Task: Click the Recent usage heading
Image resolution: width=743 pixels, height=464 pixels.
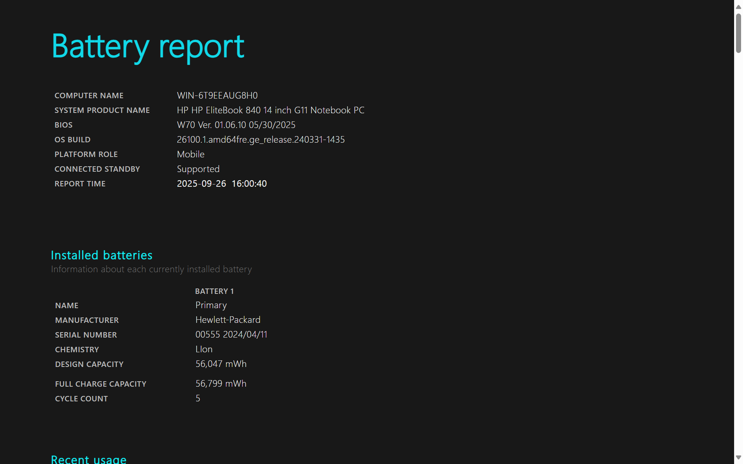Action: tap(89, 459)
